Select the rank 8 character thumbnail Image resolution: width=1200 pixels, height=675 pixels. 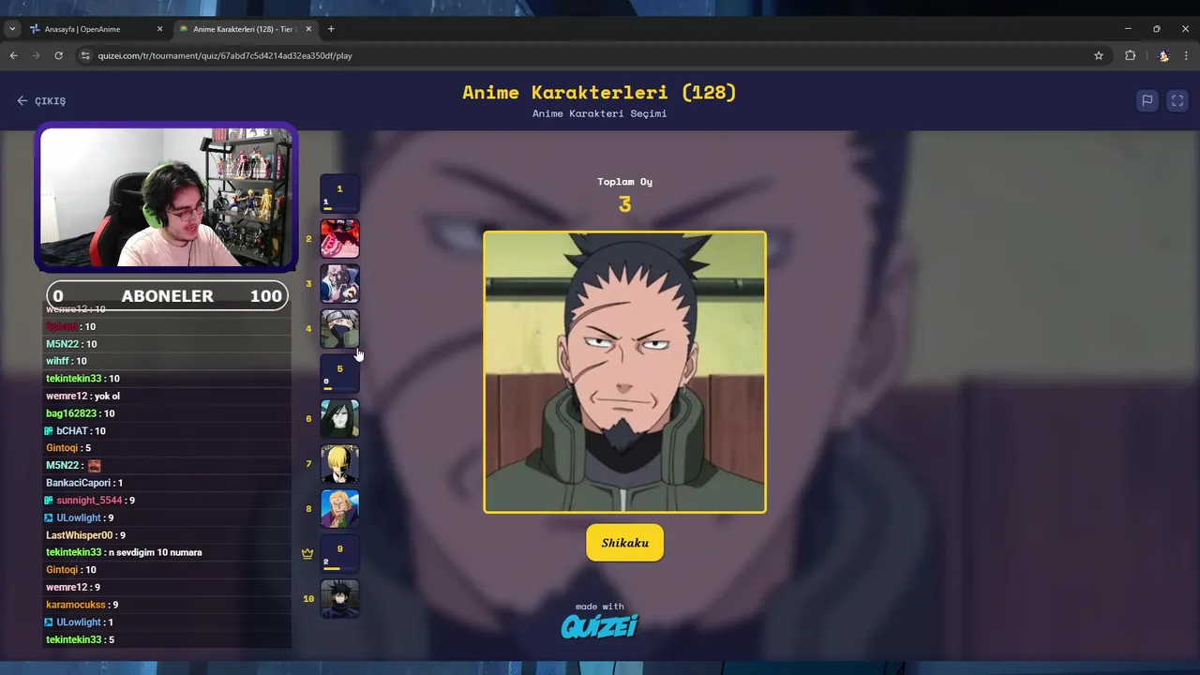(339, 508)
